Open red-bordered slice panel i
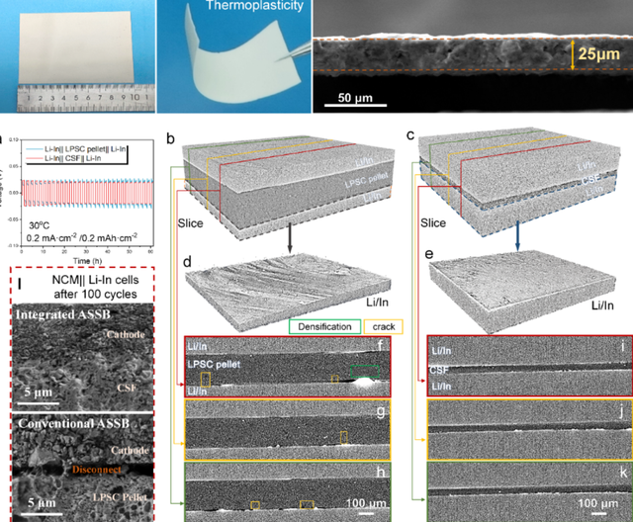Screen dimensions: 633x522 click(x=530, y=366)
